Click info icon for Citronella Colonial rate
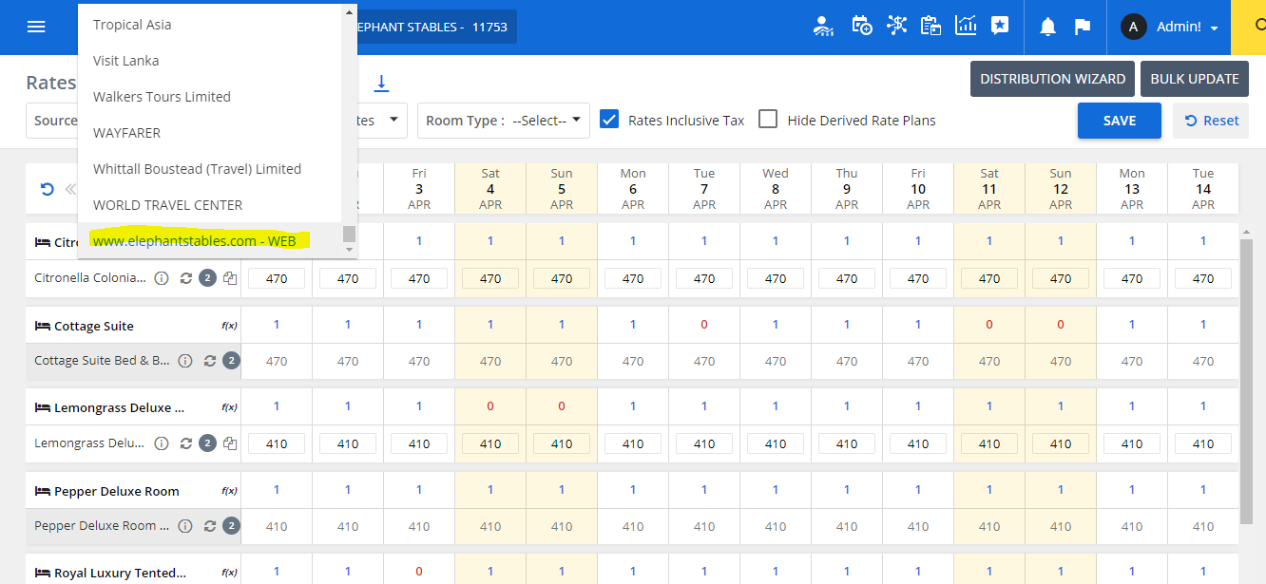 162,278
